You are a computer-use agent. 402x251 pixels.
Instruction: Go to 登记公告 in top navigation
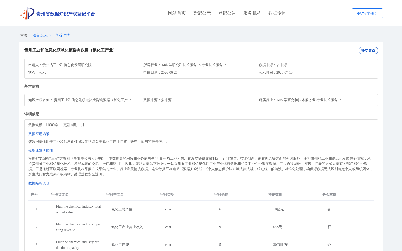click(x=227, y=13)
